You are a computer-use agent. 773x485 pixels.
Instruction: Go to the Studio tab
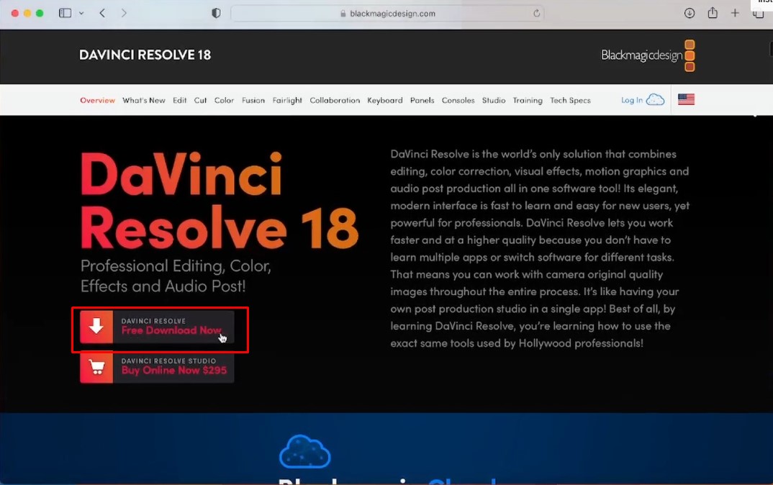click(494, 100)
